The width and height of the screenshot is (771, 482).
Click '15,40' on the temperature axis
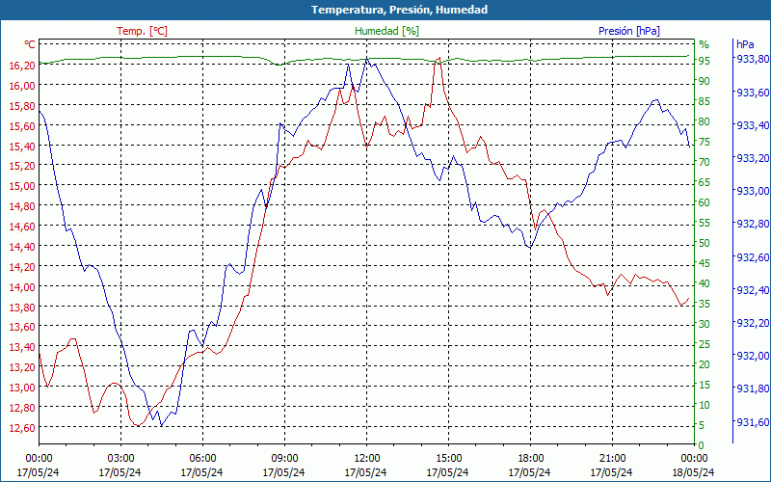[22, 147]
